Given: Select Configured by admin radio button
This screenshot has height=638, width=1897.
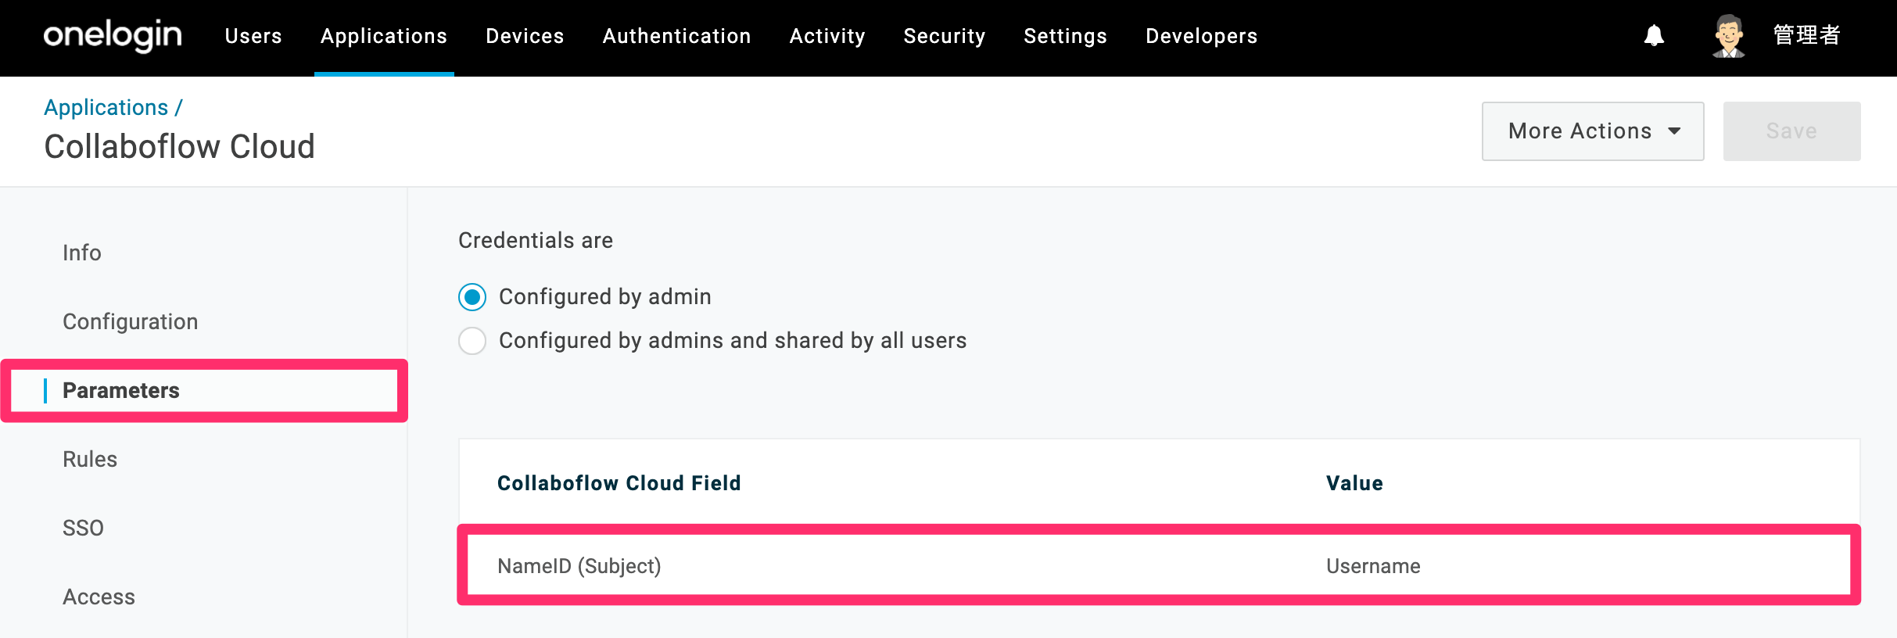Looking at the screenshot, I should tap(472, 297).
